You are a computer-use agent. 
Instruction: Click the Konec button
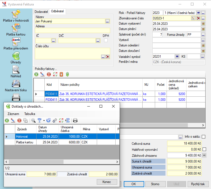point(107,182)
